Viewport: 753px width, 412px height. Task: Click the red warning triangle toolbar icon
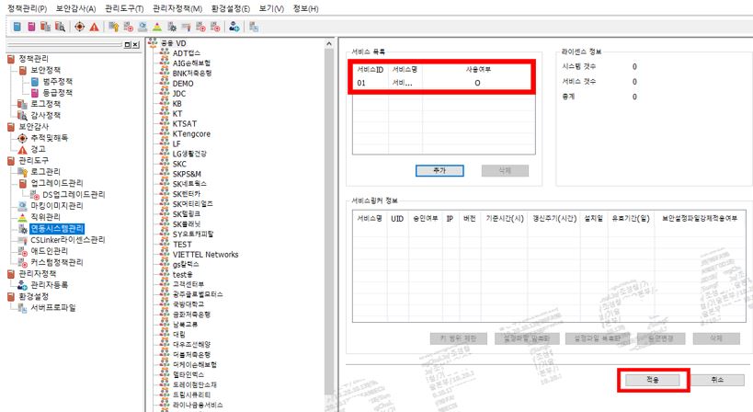pos(94,27)
